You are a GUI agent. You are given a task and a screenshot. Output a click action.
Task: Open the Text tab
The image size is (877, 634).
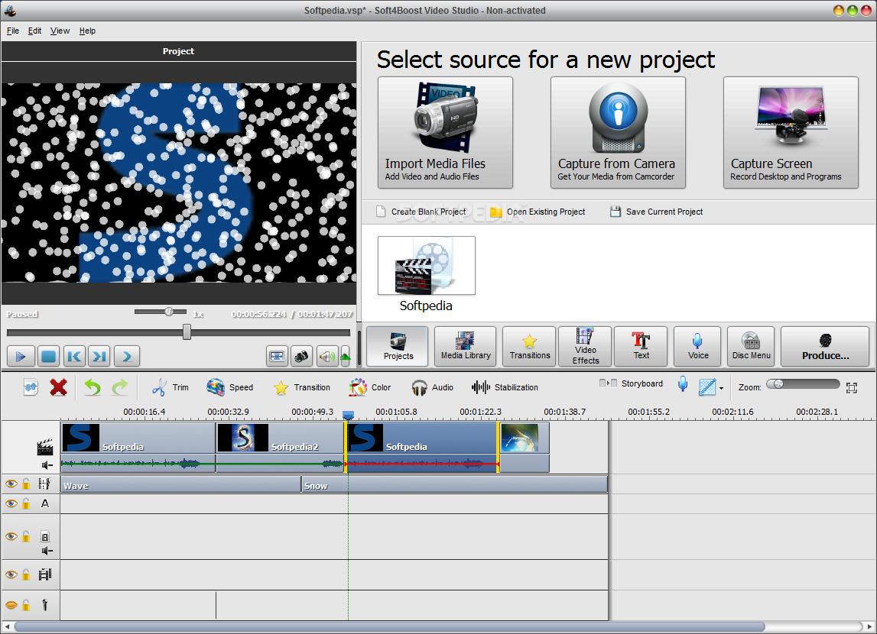pos(641,347)
